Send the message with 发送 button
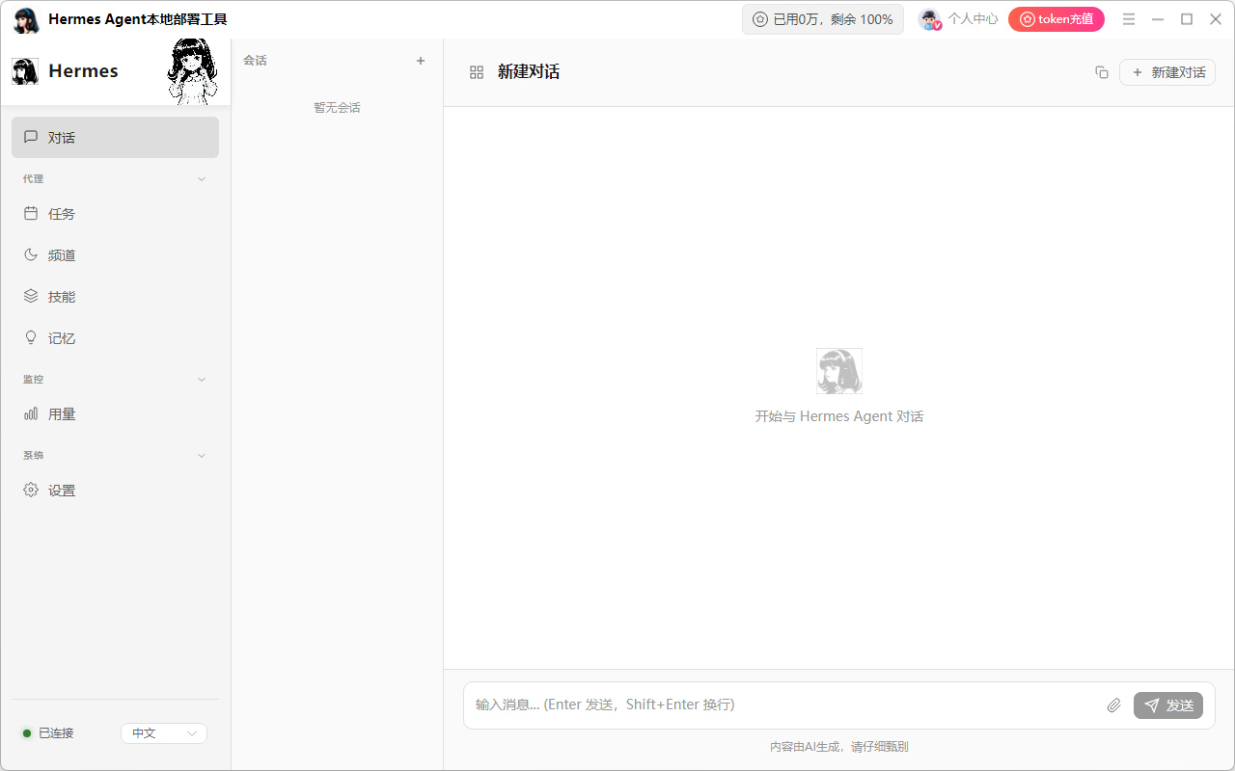The height and width of the screenshot is (771, 1235). 1168,705
